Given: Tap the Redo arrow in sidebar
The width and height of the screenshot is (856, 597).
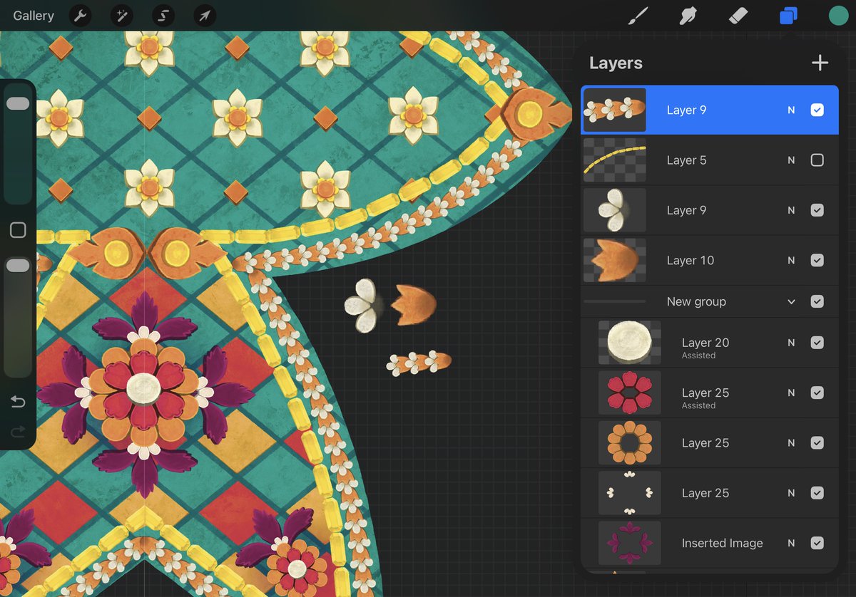Looking at the screenshot, I should pyautogui.click(x=18, y=431).
